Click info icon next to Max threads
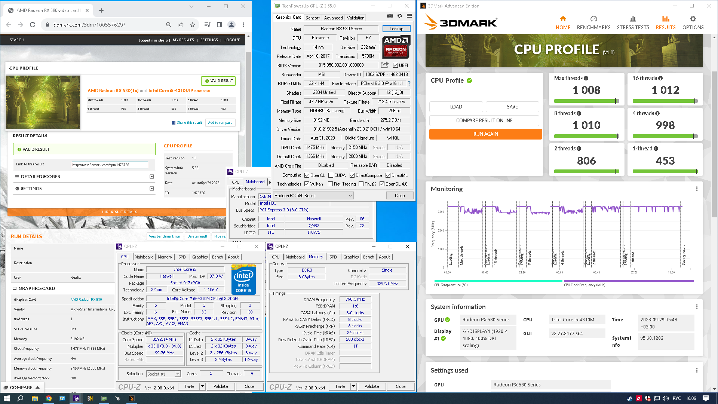 coord(586,78)
